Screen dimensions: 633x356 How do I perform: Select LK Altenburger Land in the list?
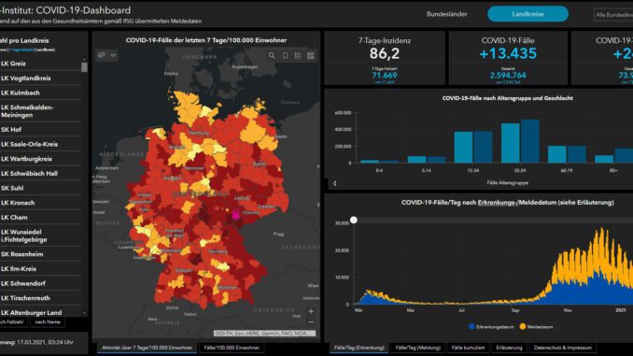[x=40, y=312]
